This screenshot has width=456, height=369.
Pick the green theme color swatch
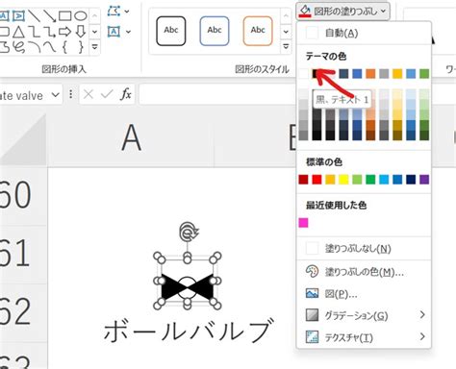click(424, 74)
